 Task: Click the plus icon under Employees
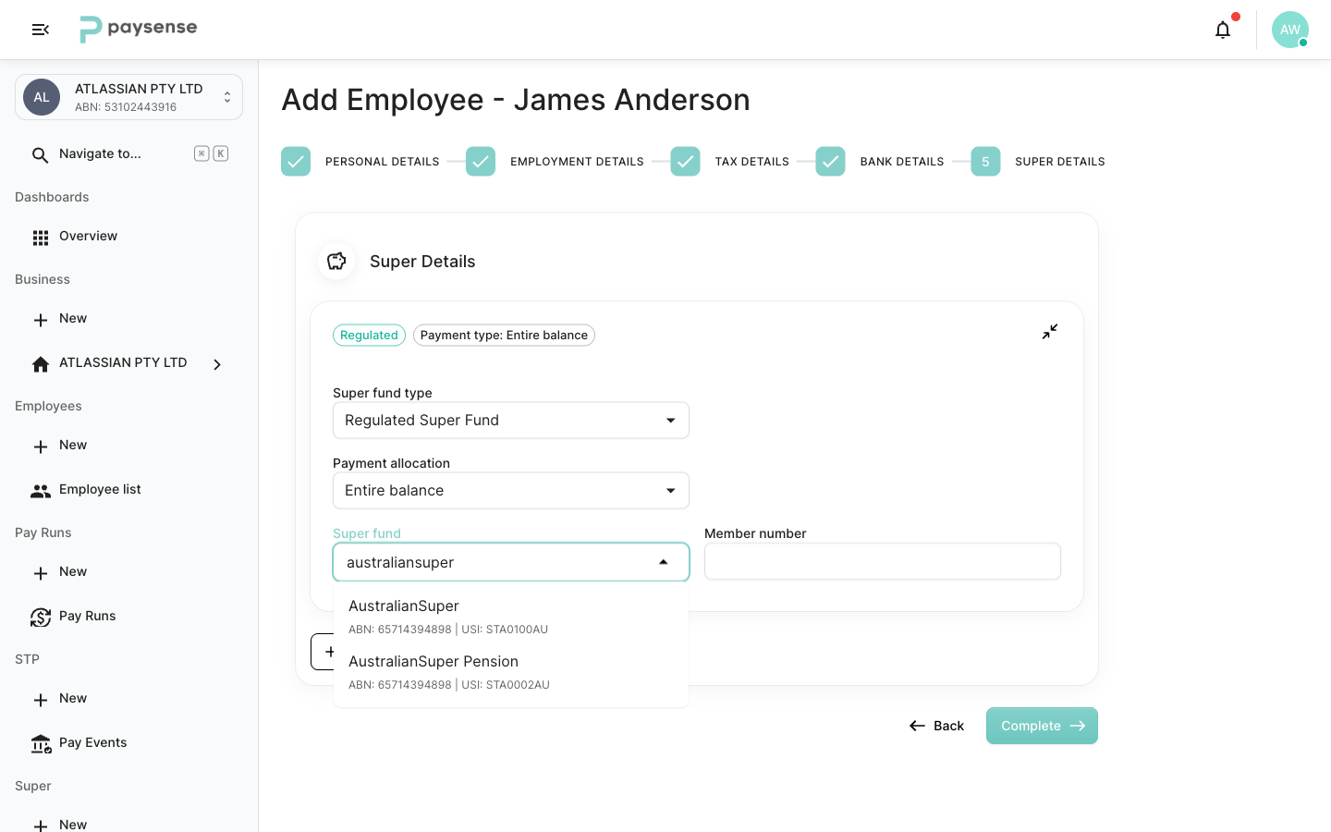point(41,447)
